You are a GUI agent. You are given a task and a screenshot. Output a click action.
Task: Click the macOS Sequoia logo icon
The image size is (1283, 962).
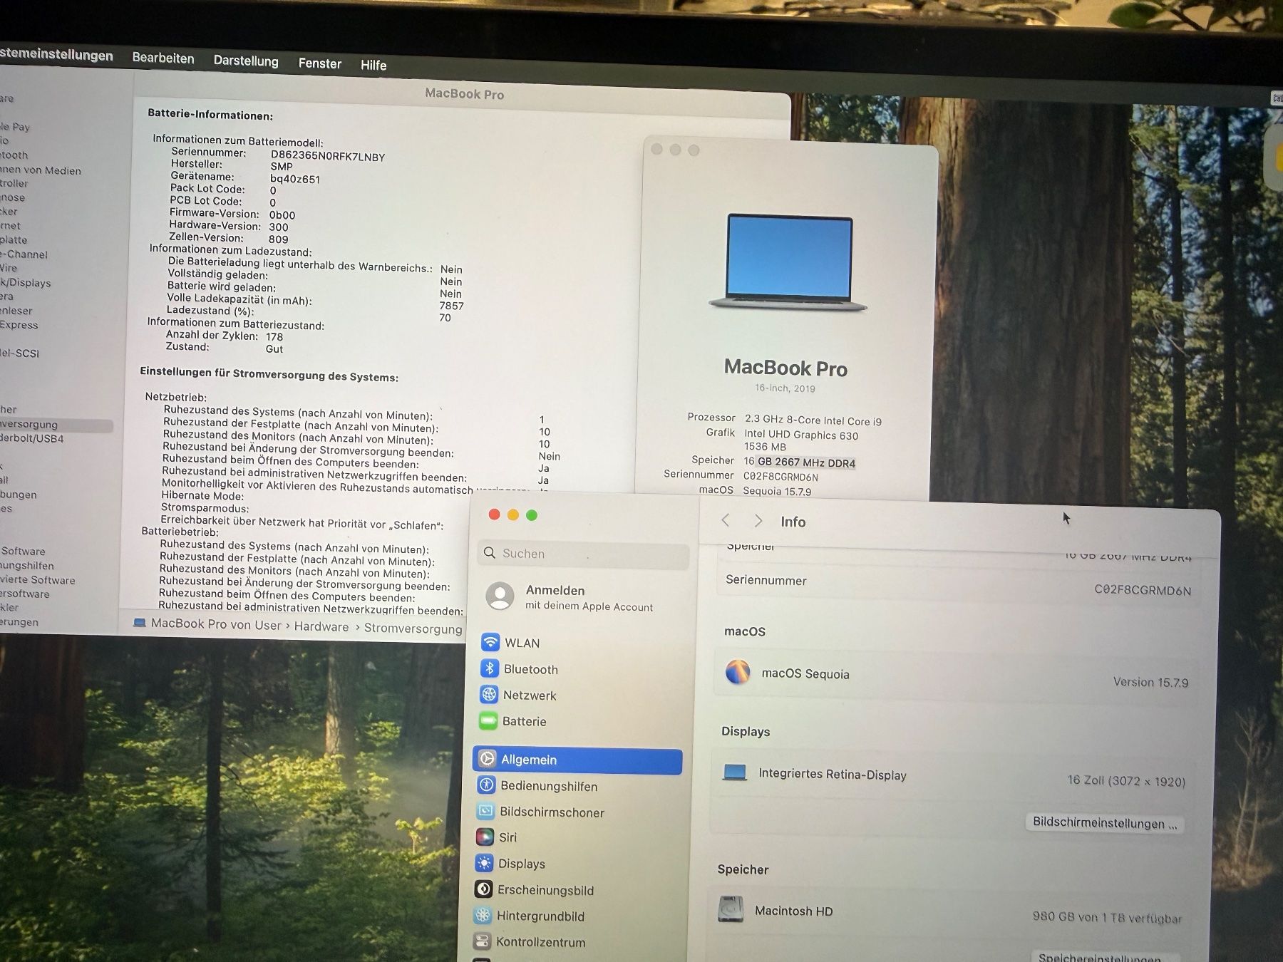pos(738,671)
